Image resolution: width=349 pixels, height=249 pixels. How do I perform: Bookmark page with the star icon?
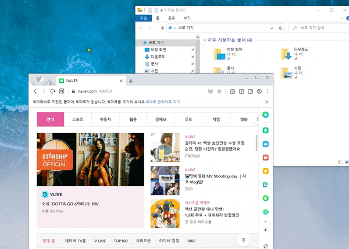[219, 91]
